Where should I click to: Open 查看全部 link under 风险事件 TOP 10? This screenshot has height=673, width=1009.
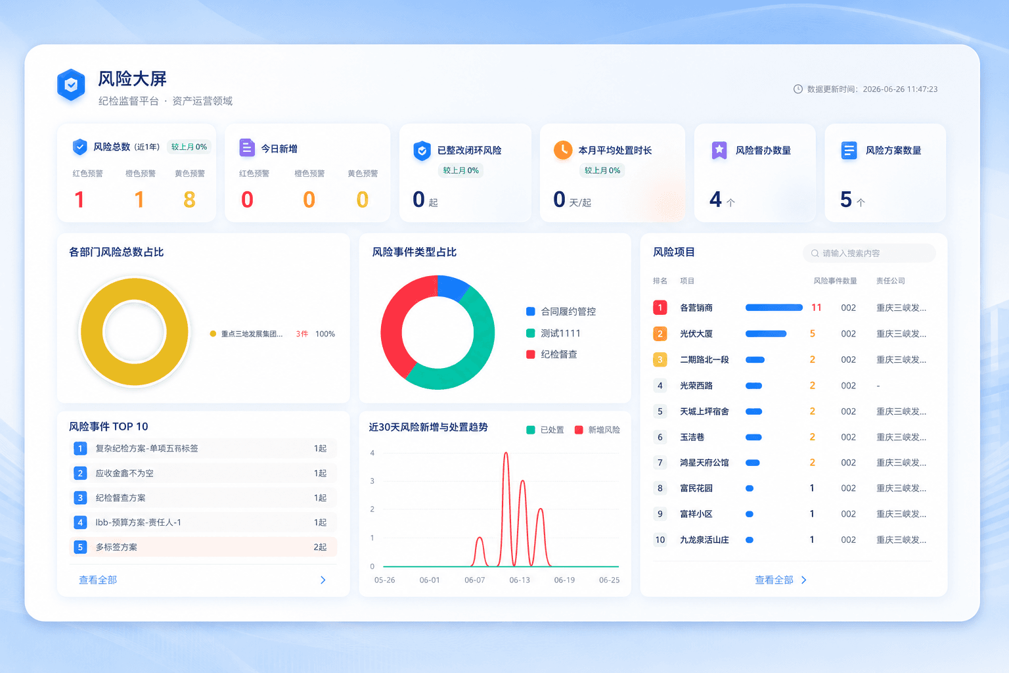[x=98, y=580]
